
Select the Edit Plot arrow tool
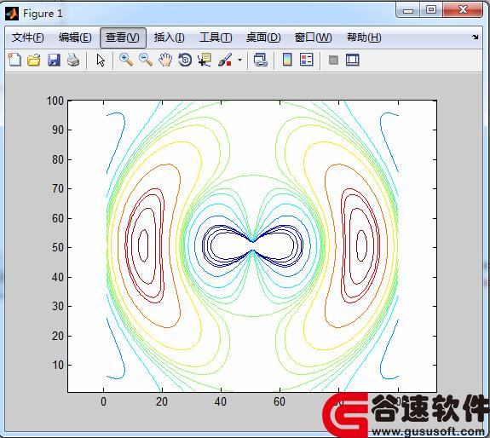pyautogui.click(x=101, y=60)
